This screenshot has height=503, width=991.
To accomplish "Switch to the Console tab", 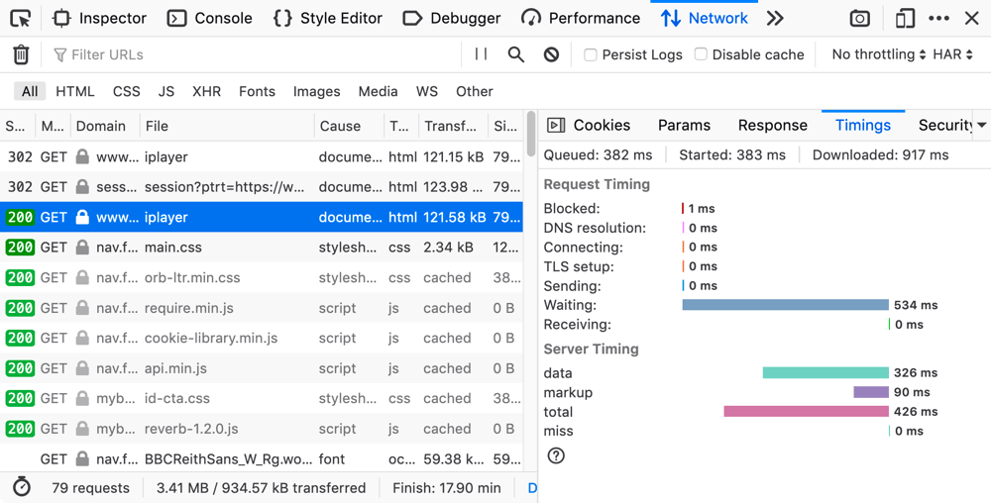I will tap(210, 18).
